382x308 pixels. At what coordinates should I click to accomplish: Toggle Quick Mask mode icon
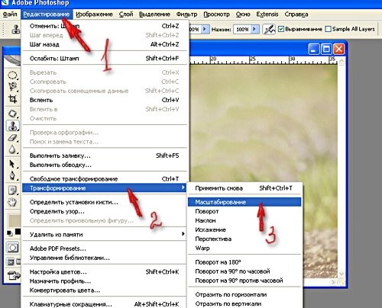pos(13,248)
